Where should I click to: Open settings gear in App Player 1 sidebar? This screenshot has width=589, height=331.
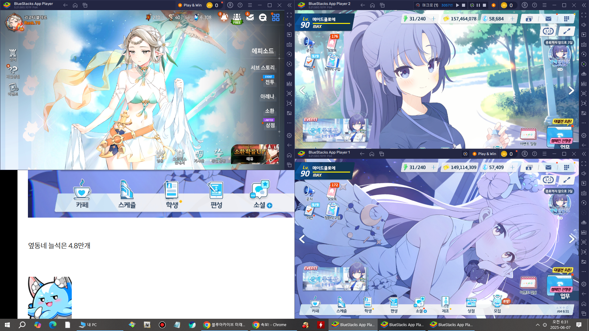(584, 284)
